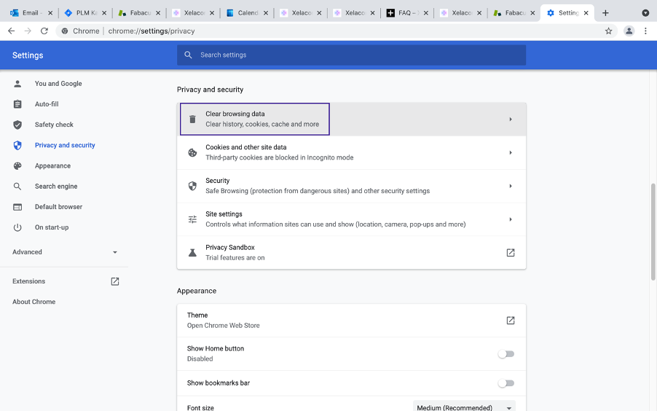Click the back navigation arrow
The image size is (657, 411).
(x=11, y=31)
